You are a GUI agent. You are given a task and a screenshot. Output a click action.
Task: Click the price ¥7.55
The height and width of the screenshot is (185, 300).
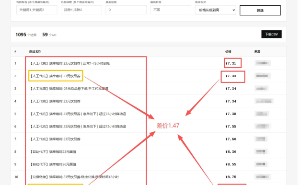coord(231,127)
